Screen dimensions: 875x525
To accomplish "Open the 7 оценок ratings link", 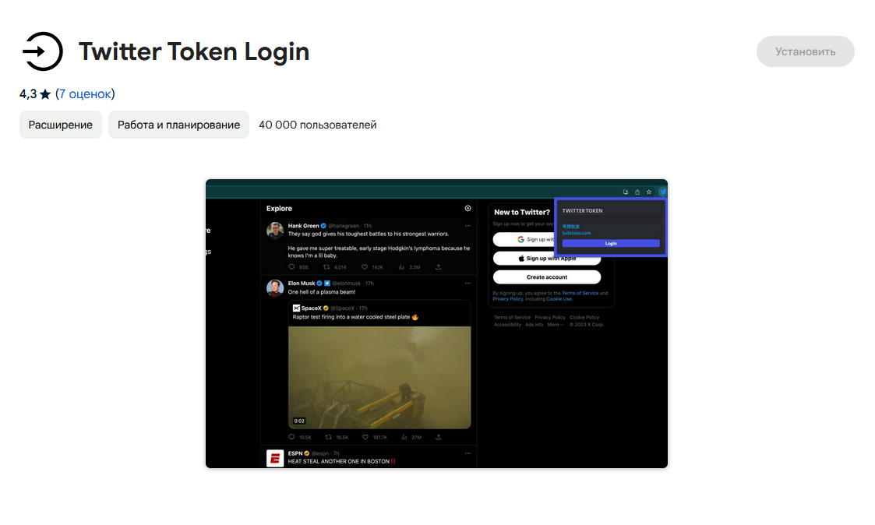I will (85, 93).
